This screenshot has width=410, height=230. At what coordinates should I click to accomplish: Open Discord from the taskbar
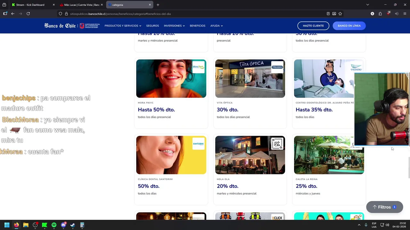tap(63, 225)
